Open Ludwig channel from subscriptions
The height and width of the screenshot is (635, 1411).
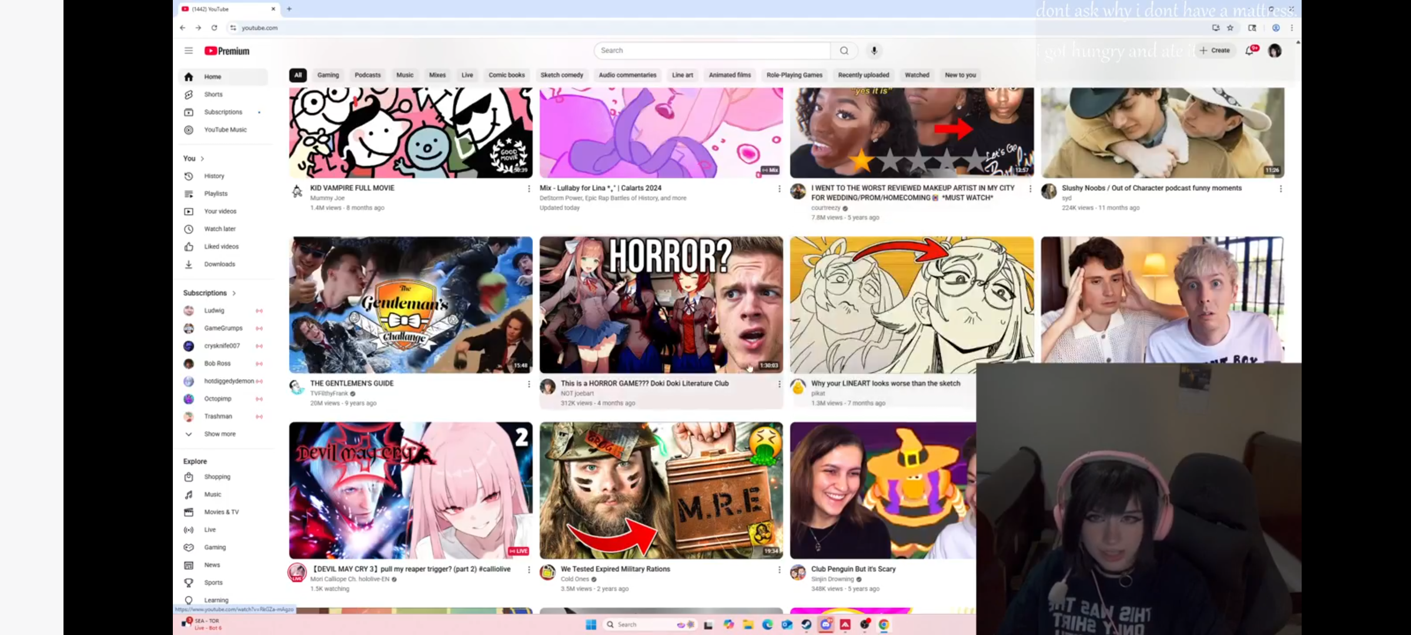pyautogui.click(x=214, y=310)
